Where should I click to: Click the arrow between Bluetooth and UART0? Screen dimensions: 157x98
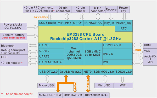33,45
